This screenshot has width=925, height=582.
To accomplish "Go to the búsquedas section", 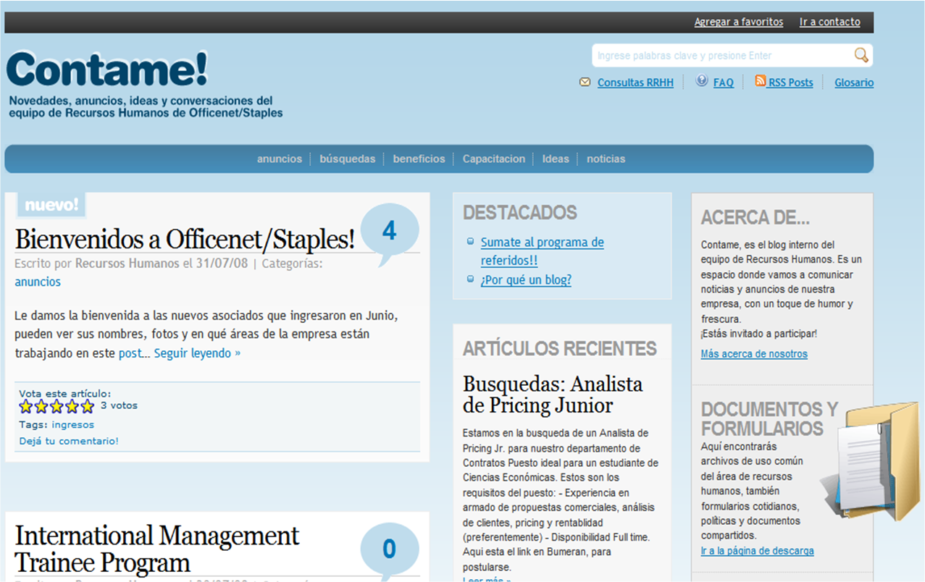I will (347, 159).
